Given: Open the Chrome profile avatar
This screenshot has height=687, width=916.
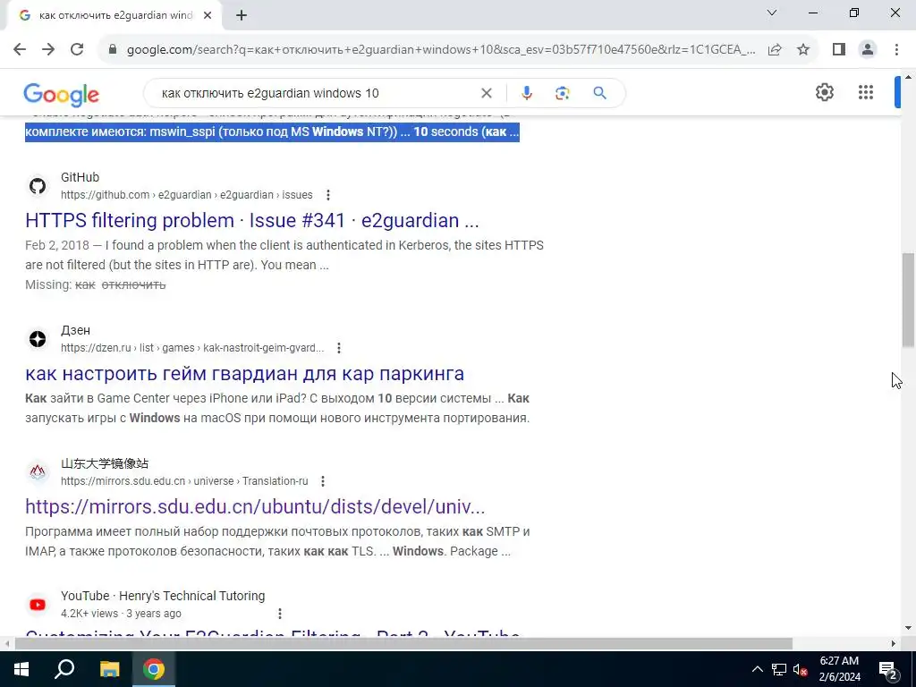Looking at the screenshot, I should pyautogui.click(x=868, y=49).
